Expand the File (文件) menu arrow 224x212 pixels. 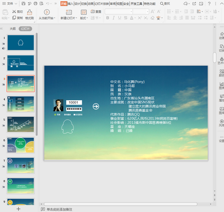16,3
